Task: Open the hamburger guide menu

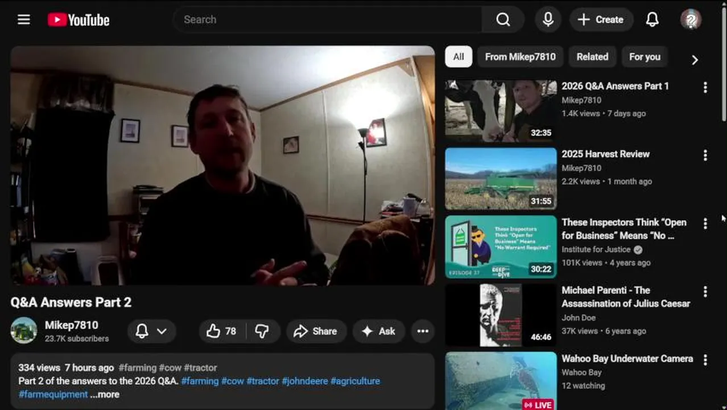Action: (x=24, y=19)
